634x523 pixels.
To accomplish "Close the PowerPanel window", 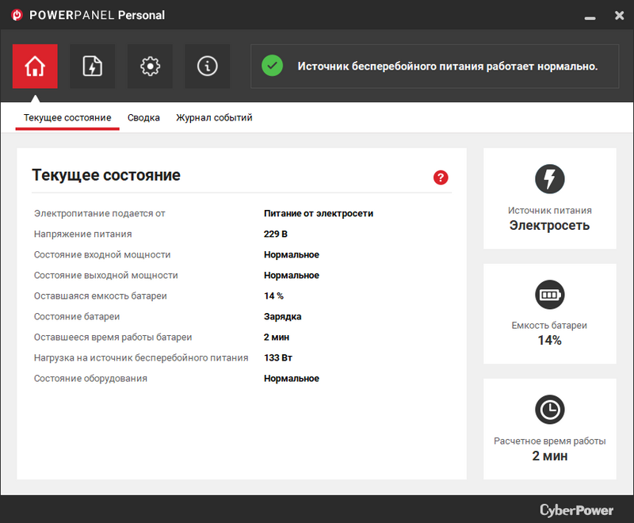I will tap(619, 16).
